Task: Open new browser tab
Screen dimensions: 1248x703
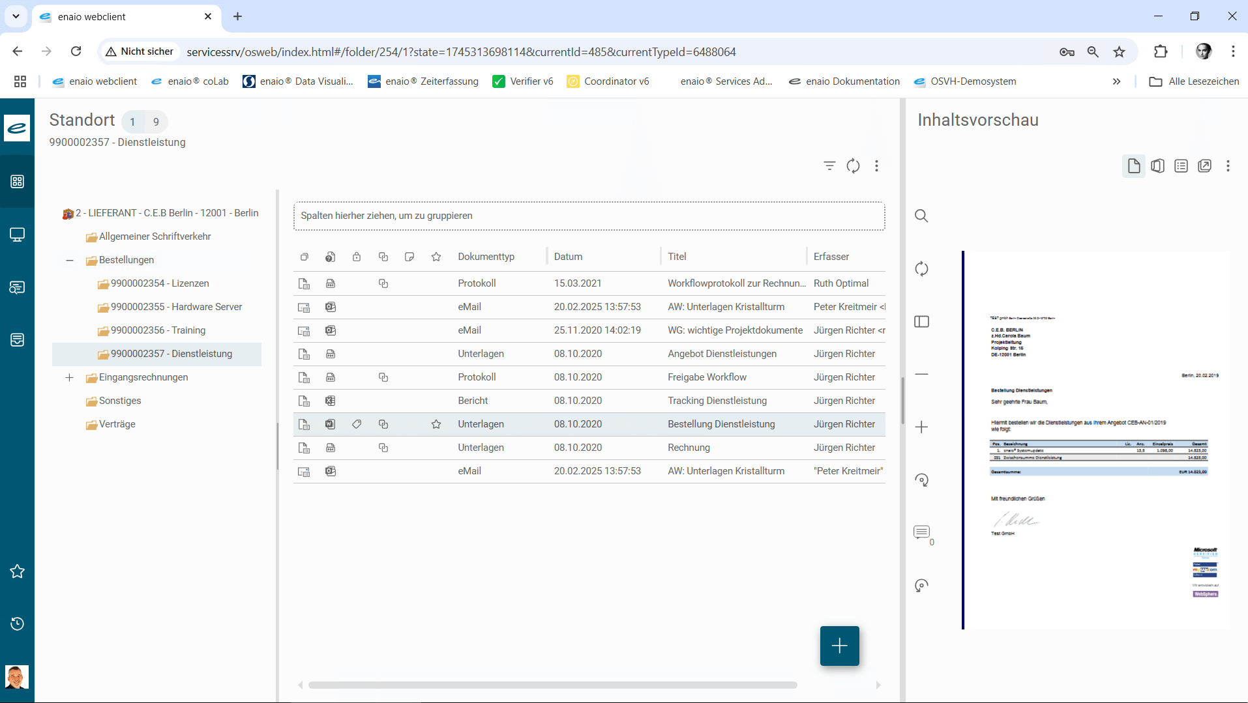Action: 237,16
